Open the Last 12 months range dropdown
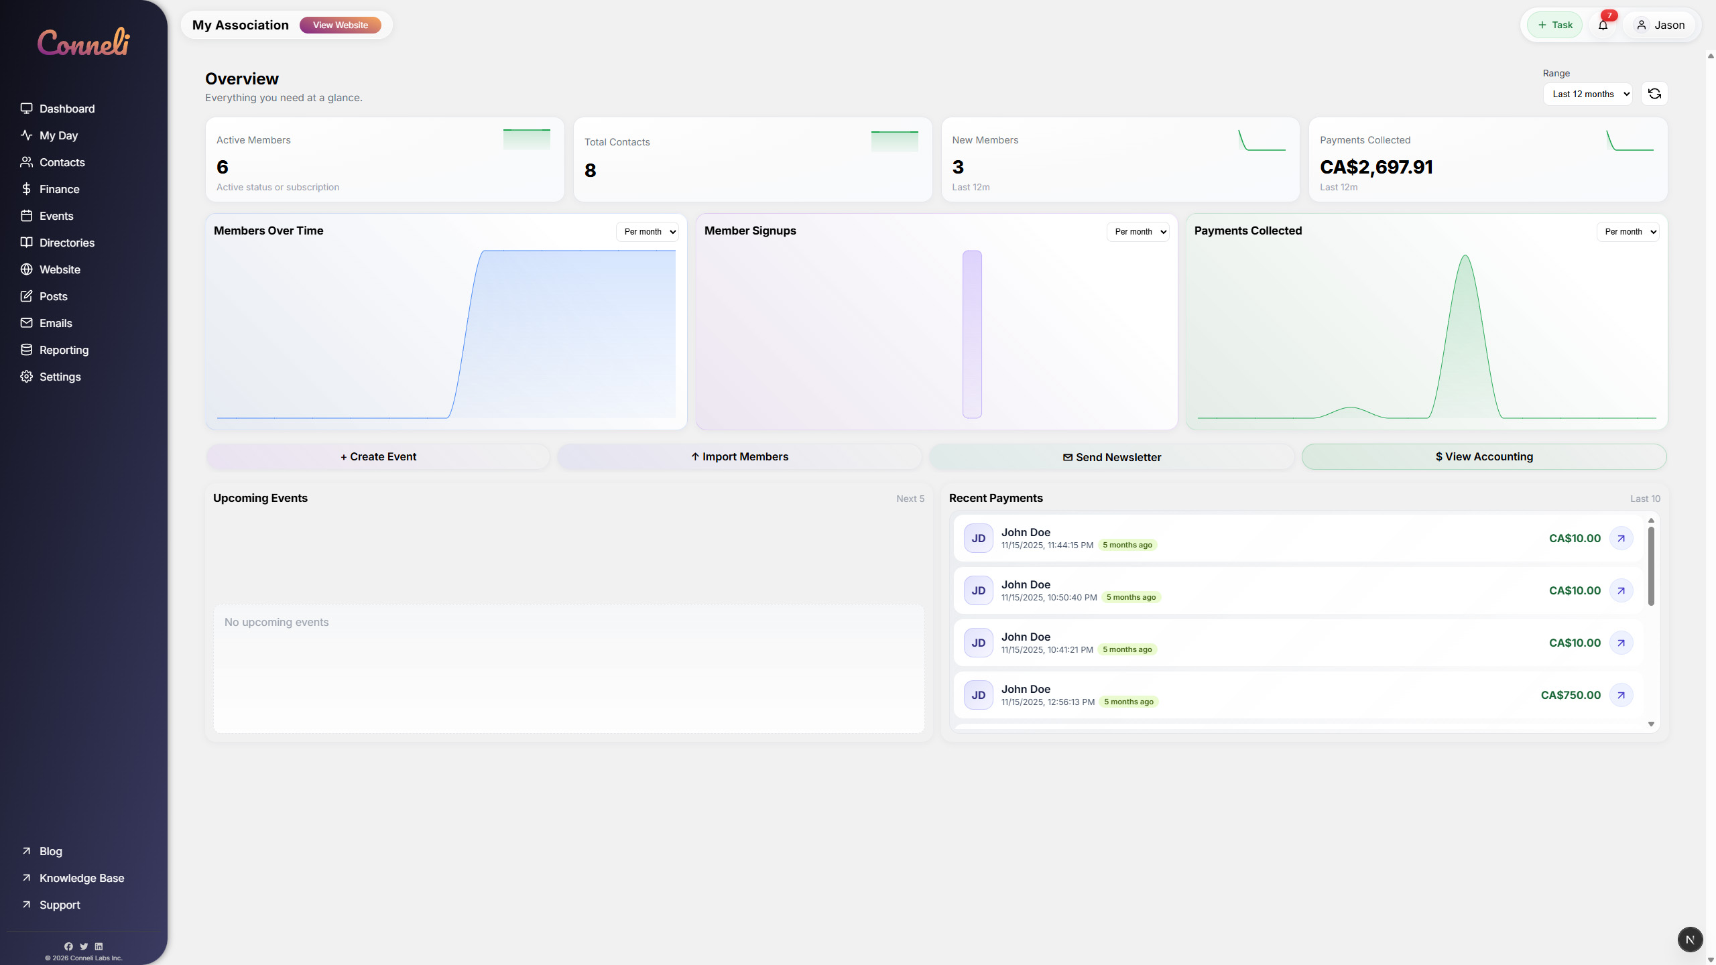Viewport: 1716px width, 965px height. [x=1588, y=94]
